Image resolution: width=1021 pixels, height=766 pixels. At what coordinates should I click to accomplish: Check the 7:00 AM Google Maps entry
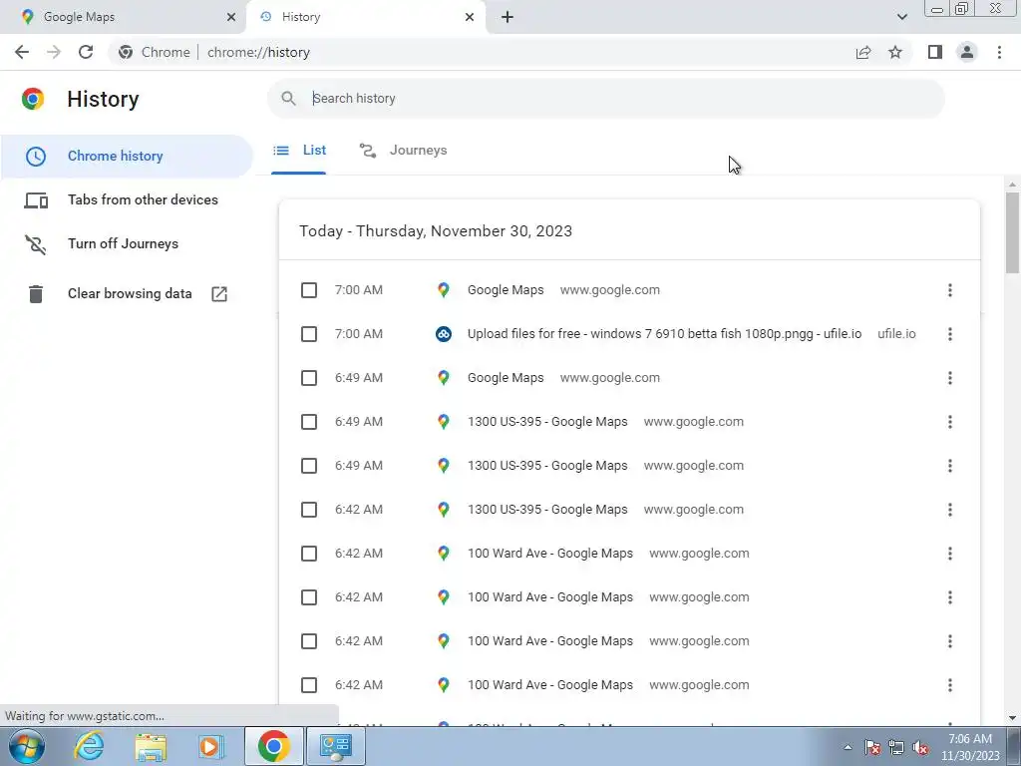(309, 290)
